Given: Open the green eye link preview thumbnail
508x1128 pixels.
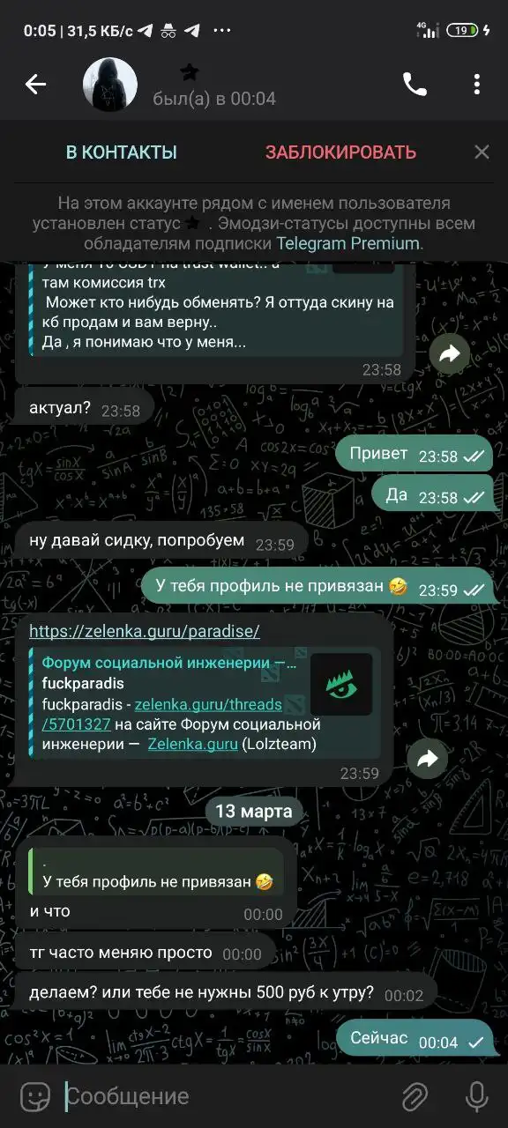Looking at the screenshot, I should pos(341,685).
